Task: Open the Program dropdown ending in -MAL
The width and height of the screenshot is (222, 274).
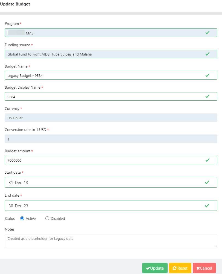Action: (x=111, y=33)
